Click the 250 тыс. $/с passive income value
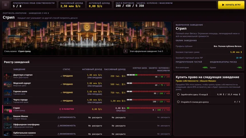 (x=118, y=76)
